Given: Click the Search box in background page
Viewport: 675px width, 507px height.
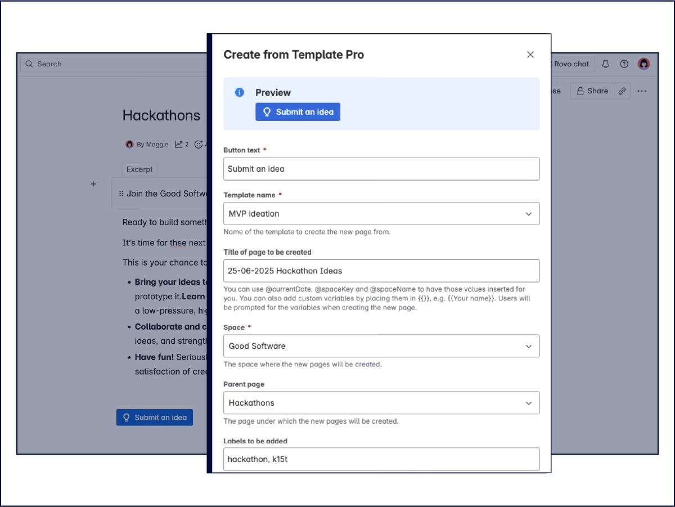Looking at the screenshot, I should pyautogui.click(x=114, y=64).
